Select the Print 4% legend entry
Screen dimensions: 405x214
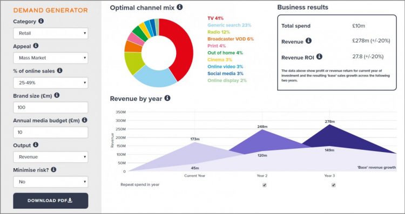[217, 46]
